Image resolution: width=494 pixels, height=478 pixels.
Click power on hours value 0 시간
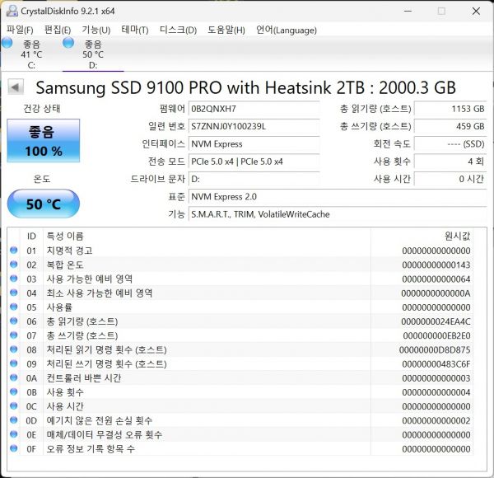(450, 179)
